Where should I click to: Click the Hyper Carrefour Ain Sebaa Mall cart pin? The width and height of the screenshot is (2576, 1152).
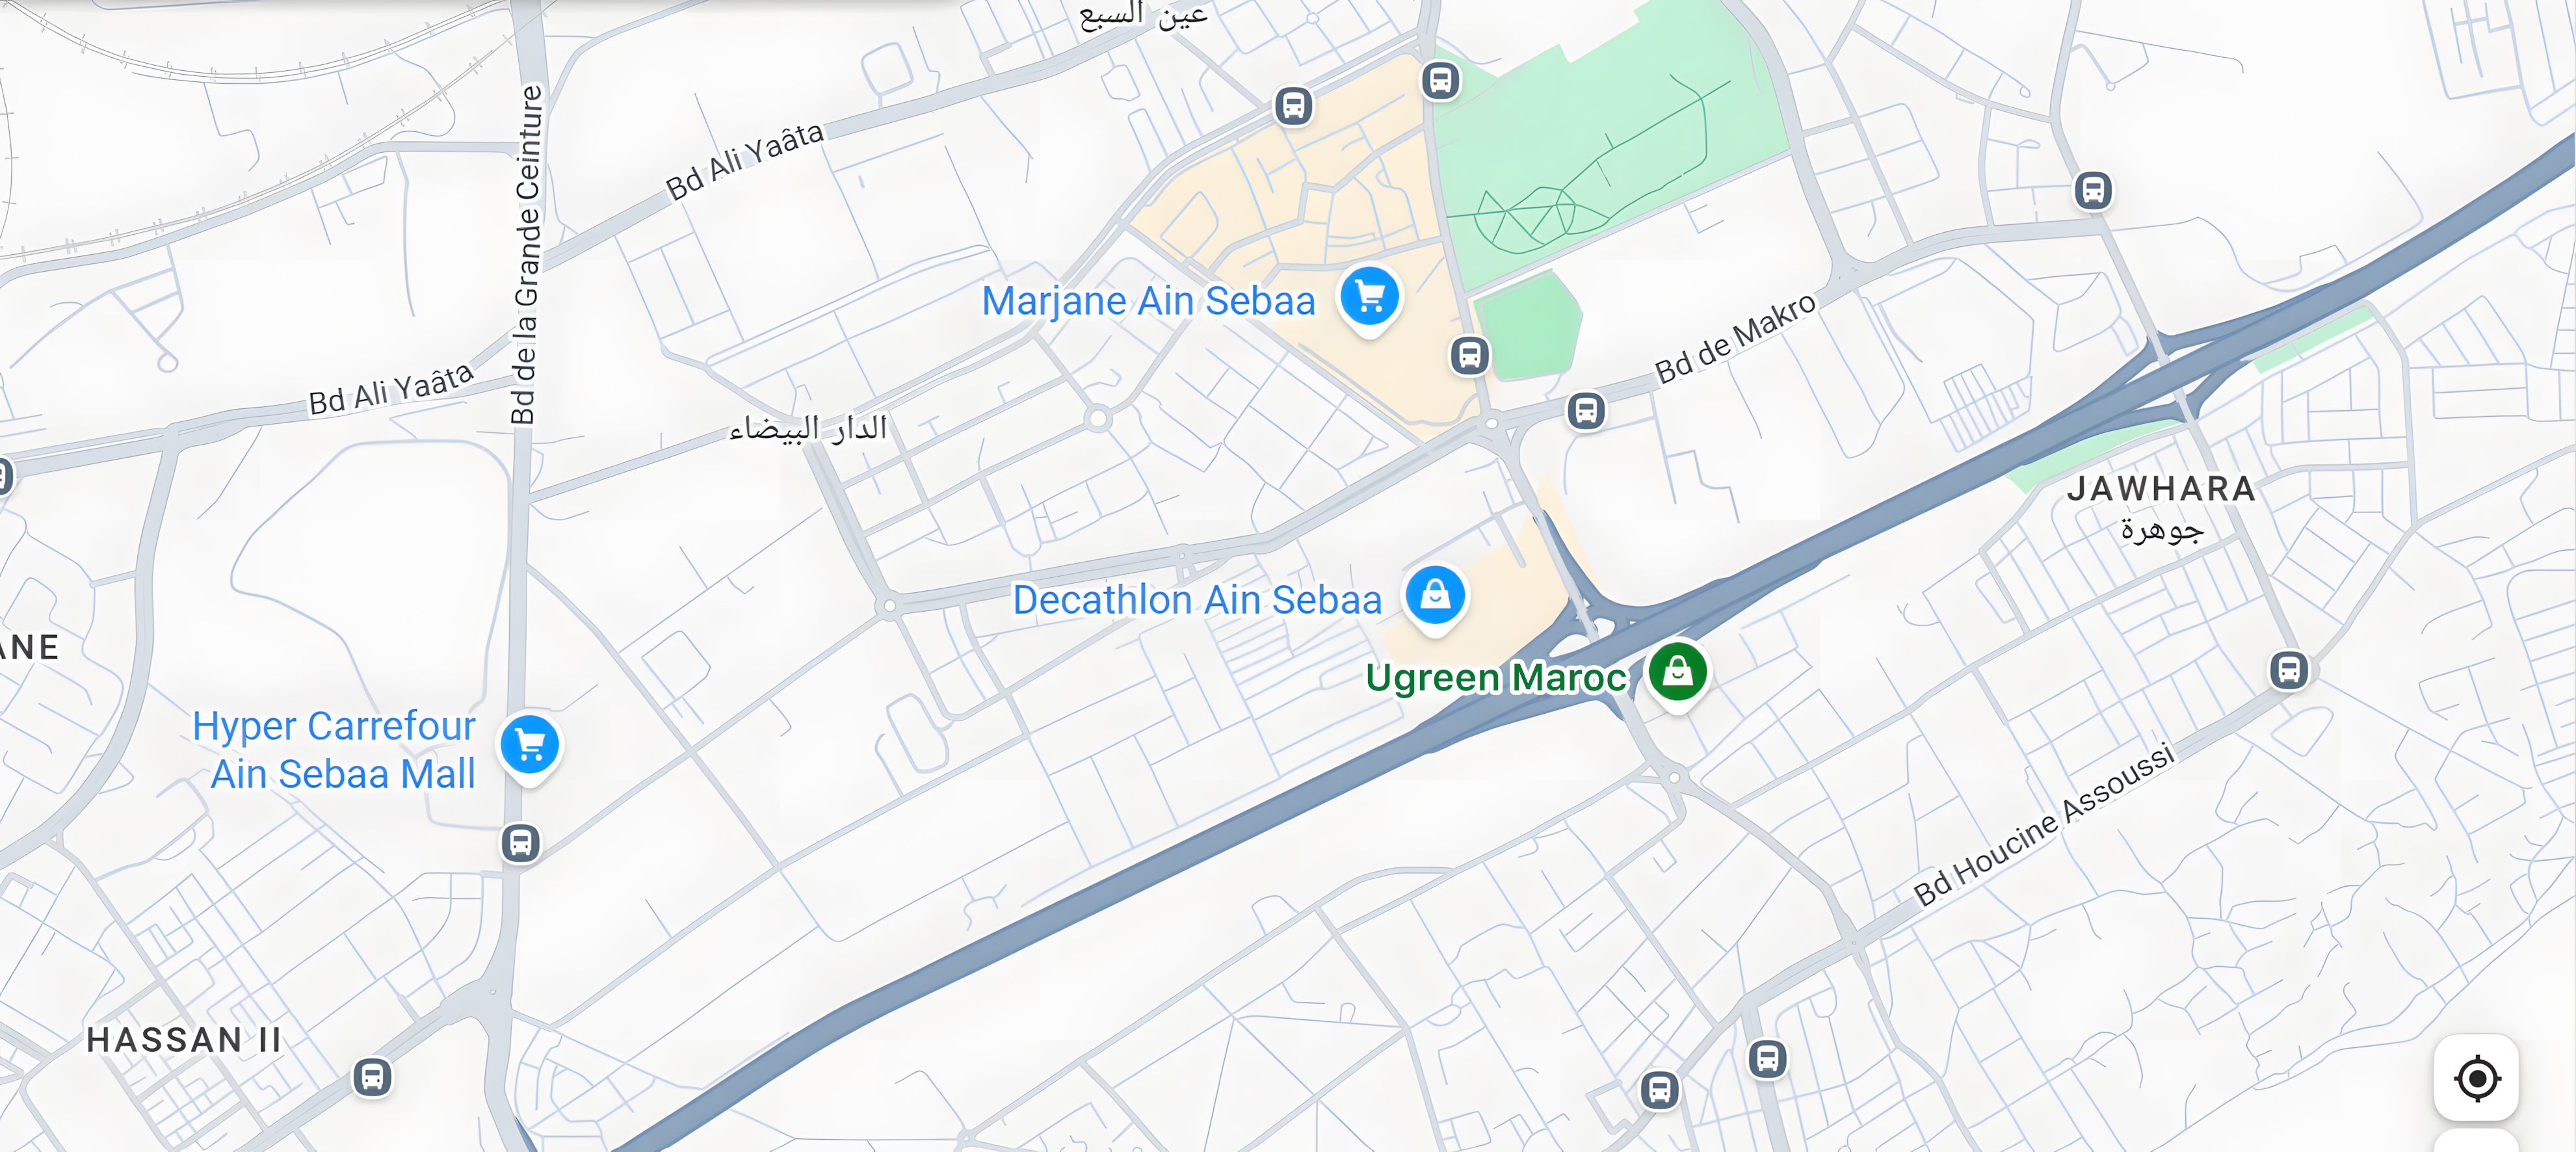click(x=529, y=746)
